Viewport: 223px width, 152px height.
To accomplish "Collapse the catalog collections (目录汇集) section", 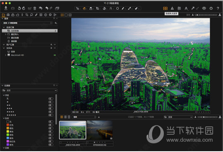I will point(4,27).
